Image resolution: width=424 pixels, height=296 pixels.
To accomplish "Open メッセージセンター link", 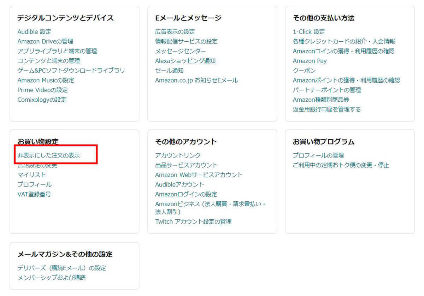I will 181,51.
